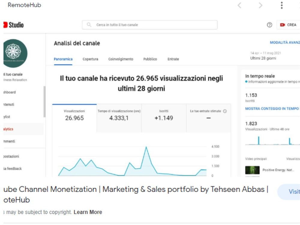Click the CREA camera icon
The width and height of the screenshot is (300, 225).
pos(282,25)
